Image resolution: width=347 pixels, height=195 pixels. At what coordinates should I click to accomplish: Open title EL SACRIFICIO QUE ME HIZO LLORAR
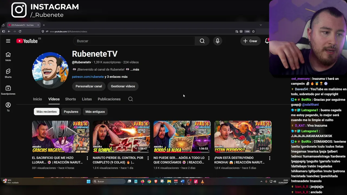point(57,160)
